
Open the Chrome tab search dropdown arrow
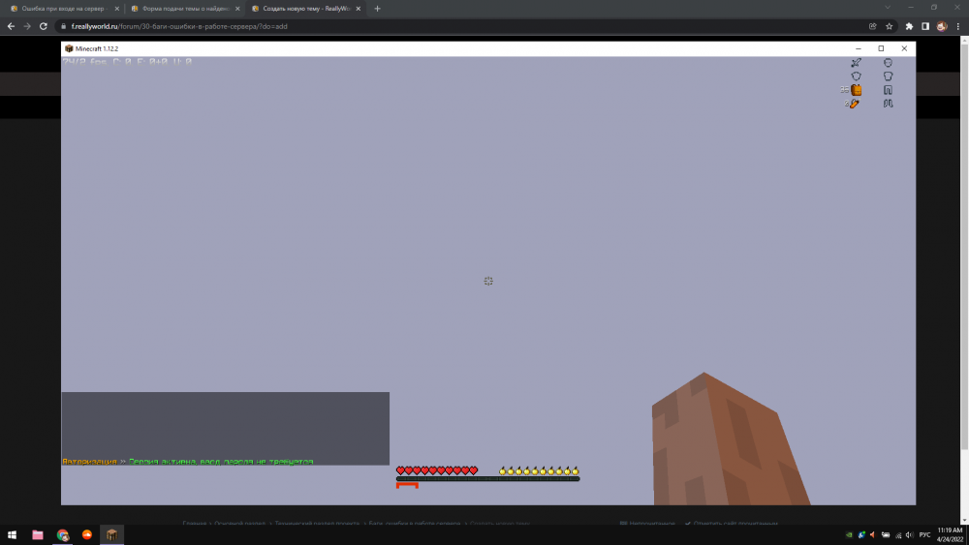coord(888,8)
